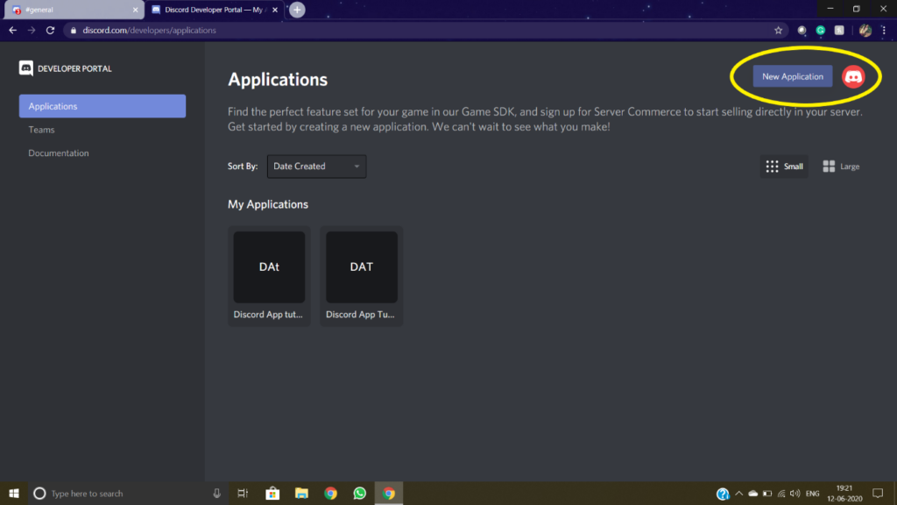Check the battery tray icon
The width and height of the screenshot is (897, 505).
[x=767, y=493]
